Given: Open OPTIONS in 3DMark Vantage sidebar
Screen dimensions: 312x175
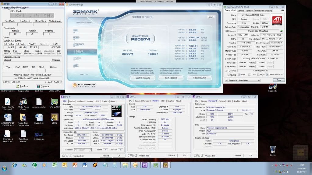Looking at the screenshot, I should [x=76, y=37].
